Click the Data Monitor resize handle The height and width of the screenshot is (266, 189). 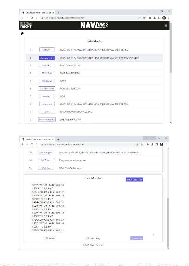pyautogui.click(x=153, y=235)
